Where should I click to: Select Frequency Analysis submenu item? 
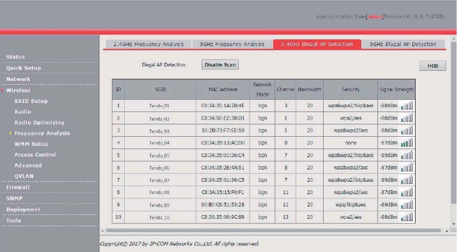42,134
